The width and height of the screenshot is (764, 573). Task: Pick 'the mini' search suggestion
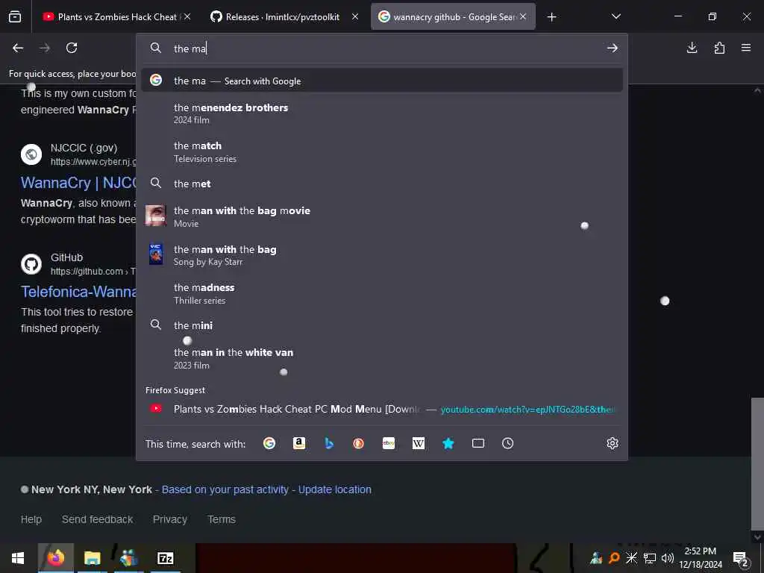(381, 325)
